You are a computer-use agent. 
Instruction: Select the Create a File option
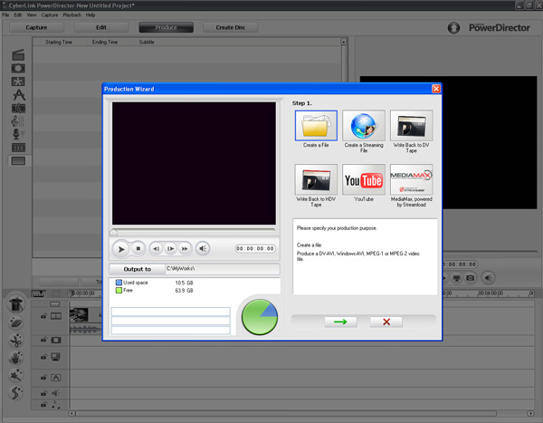316,126
